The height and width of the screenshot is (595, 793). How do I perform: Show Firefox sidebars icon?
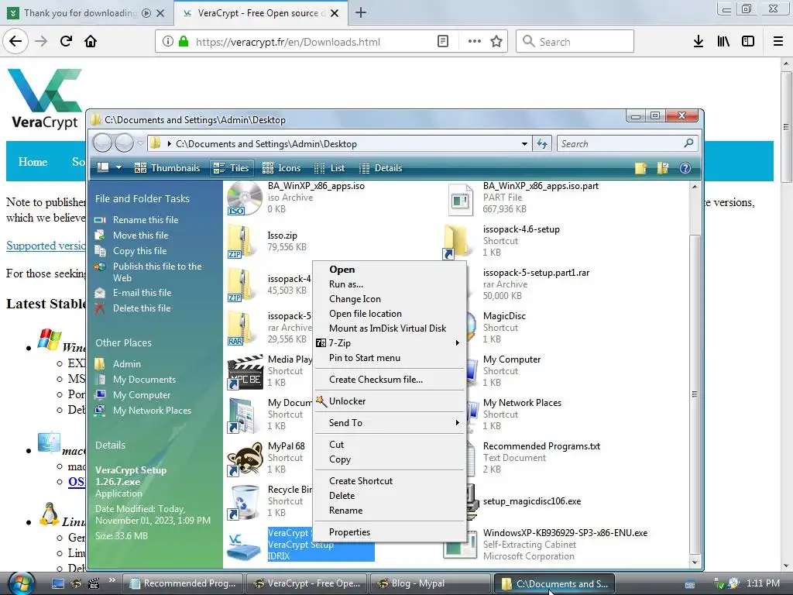(x=748, y=42)
